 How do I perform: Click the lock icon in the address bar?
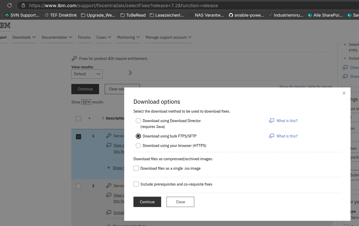(23, 5)
